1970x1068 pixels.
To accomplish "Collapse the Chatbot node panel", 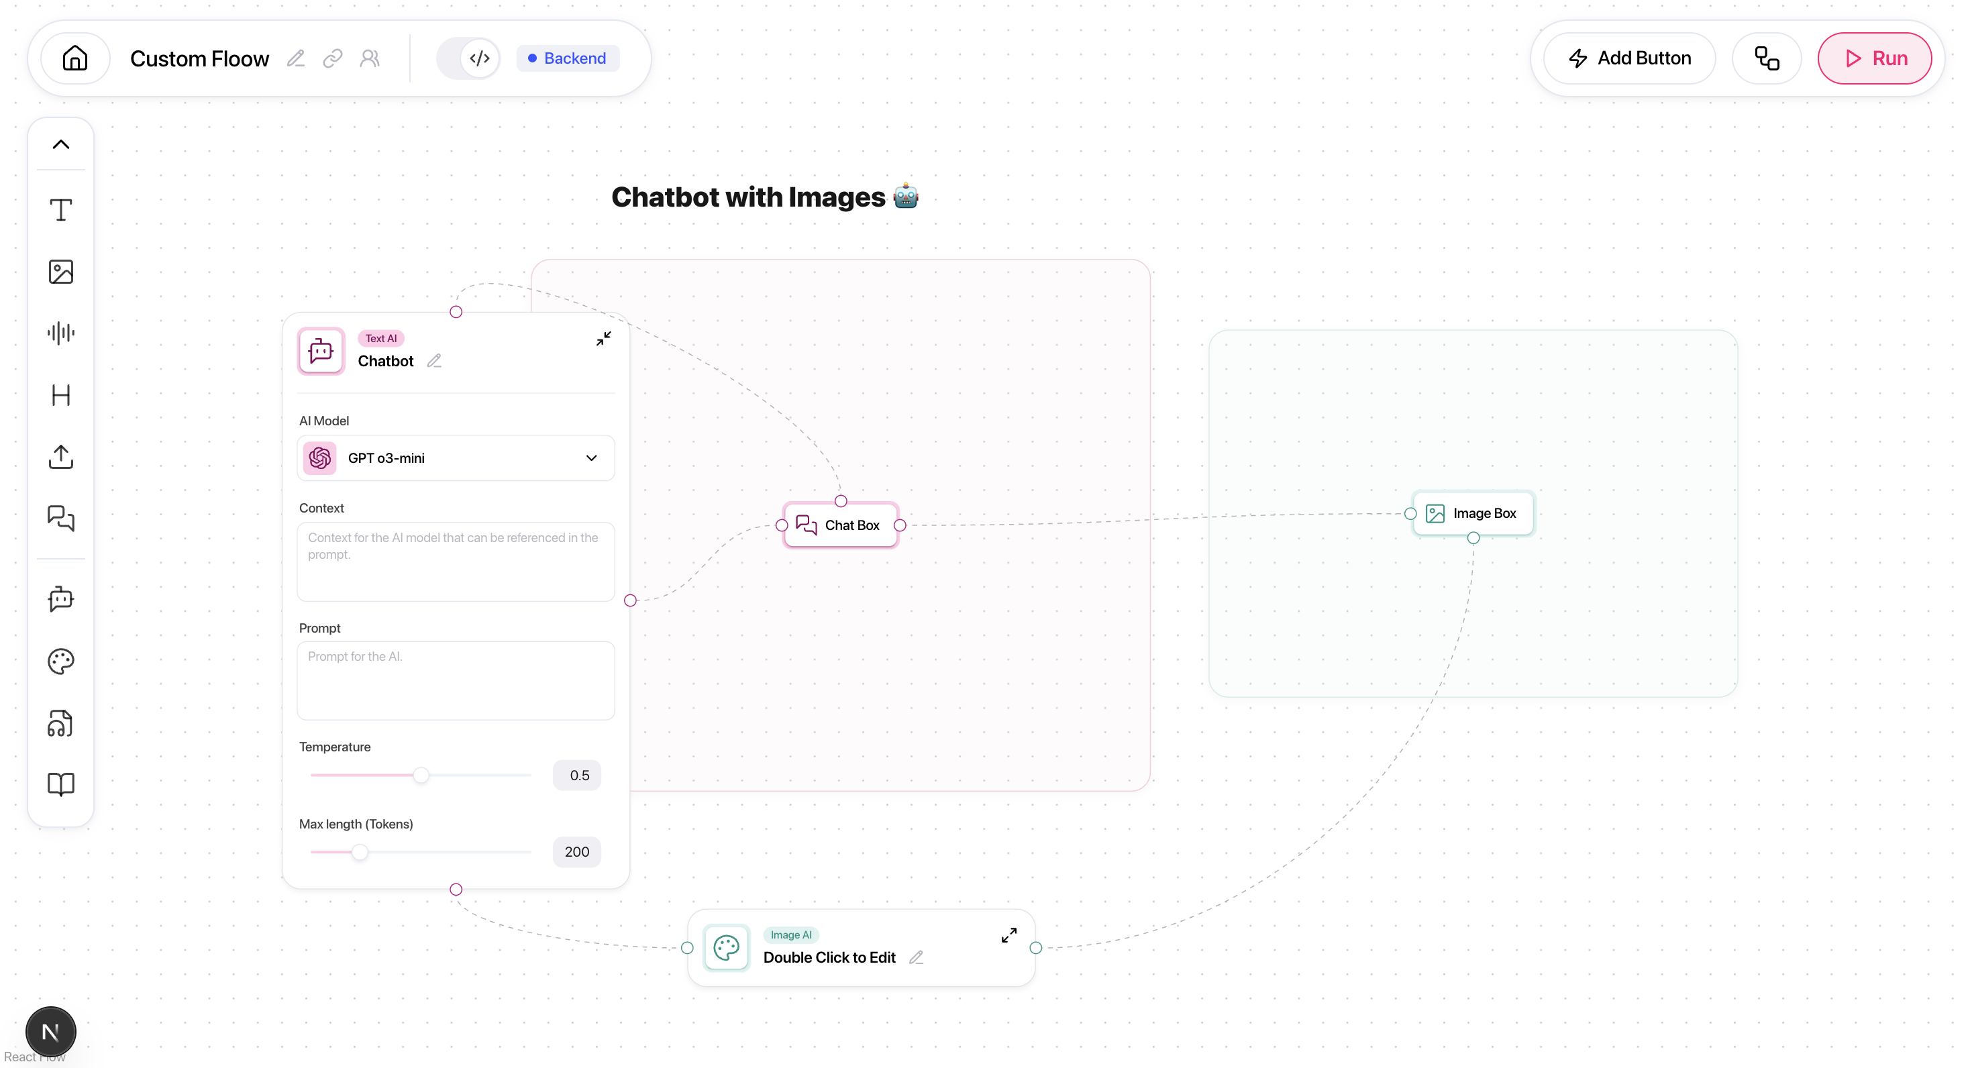I will tap(603, 338).
